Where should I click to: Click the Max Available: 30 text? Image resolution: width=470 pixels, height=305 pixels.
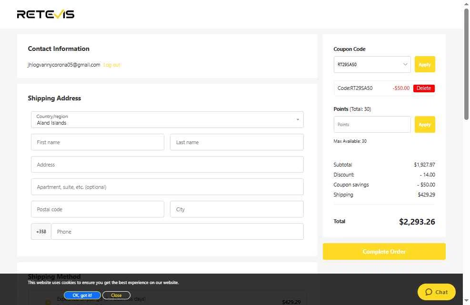coord(350,141)
